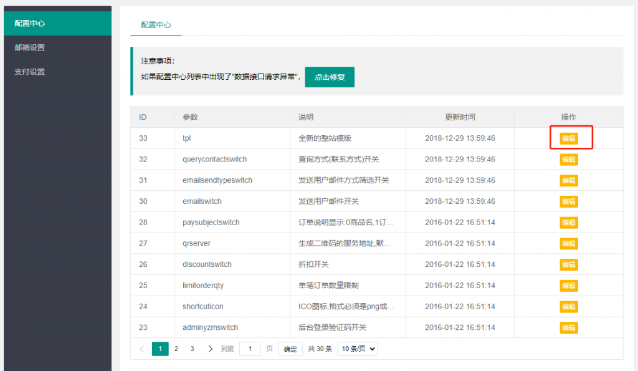Image resolution: width=638 pixels, height=371 pixels.
Task: Click the 点击修复 button
Action: [x=329, y=77]
